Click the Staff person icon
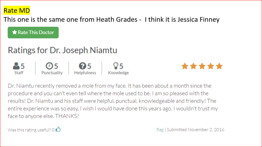262x147 pixels. click(x=16, y=66)
